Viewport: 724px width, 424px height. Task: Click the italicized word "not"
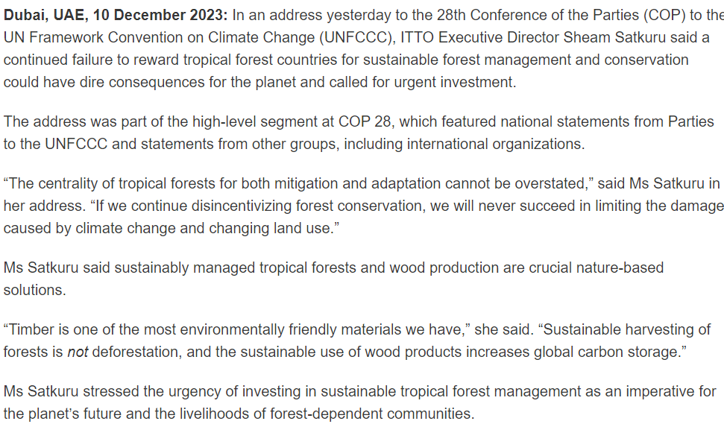(78, 352)
